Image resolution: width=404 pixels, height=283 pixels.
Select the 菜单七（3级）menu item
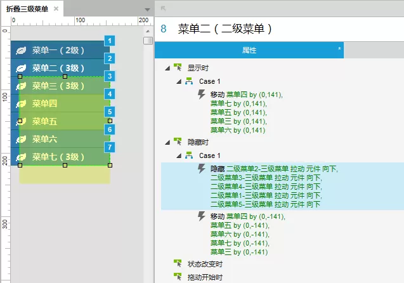coord(60,157)
